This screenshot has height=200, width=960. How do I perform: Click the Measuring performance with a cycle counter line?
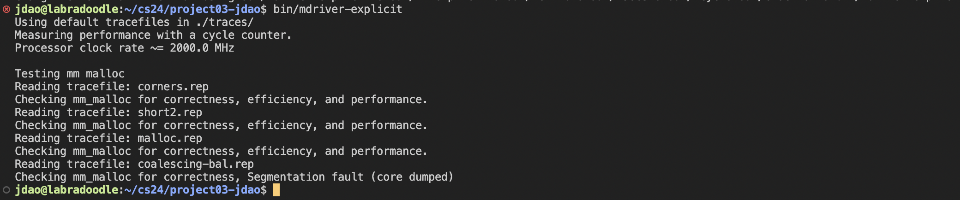click(x=153, y=35)
